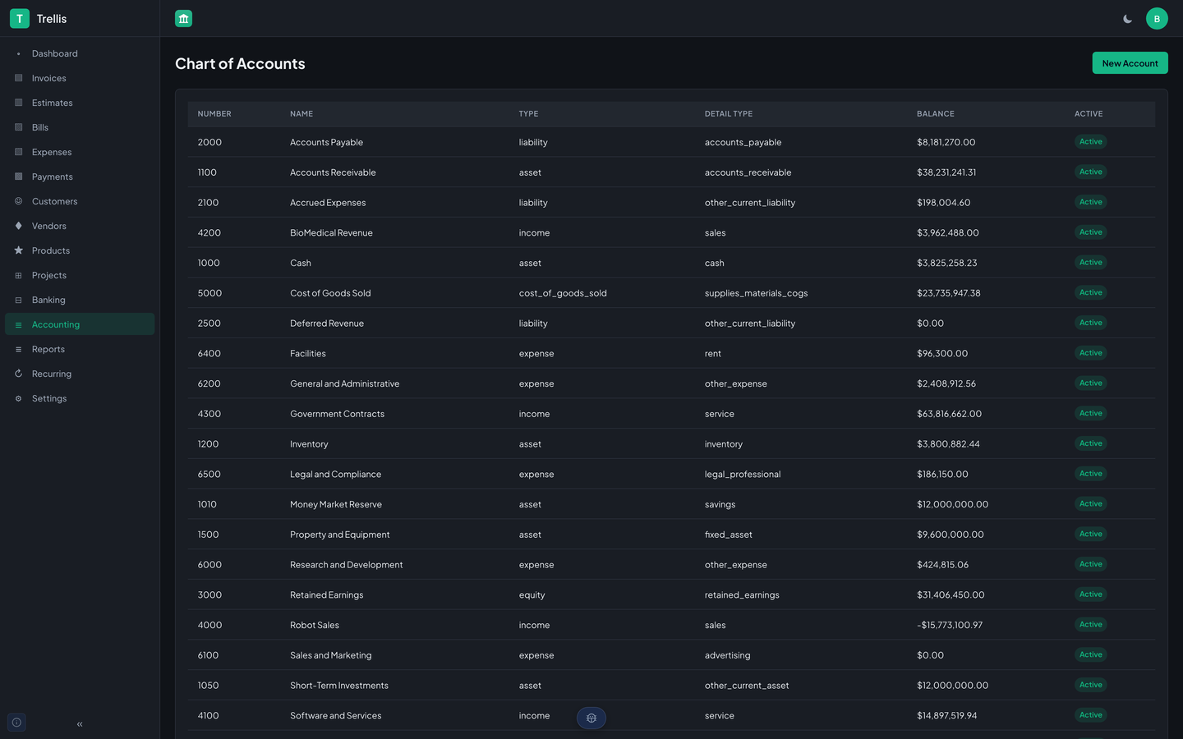Sort by the NUMBER column header
The image size is (1183, 739).
(214, 114)
